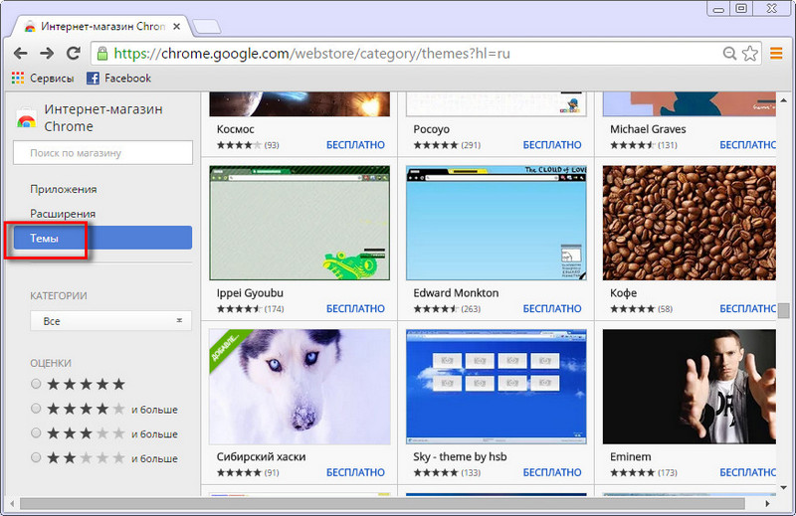Click the green ДОБАВЛЕ... ribbon on husky theme
The width and height of the screenshot is (796, 516).
(228, 346)
